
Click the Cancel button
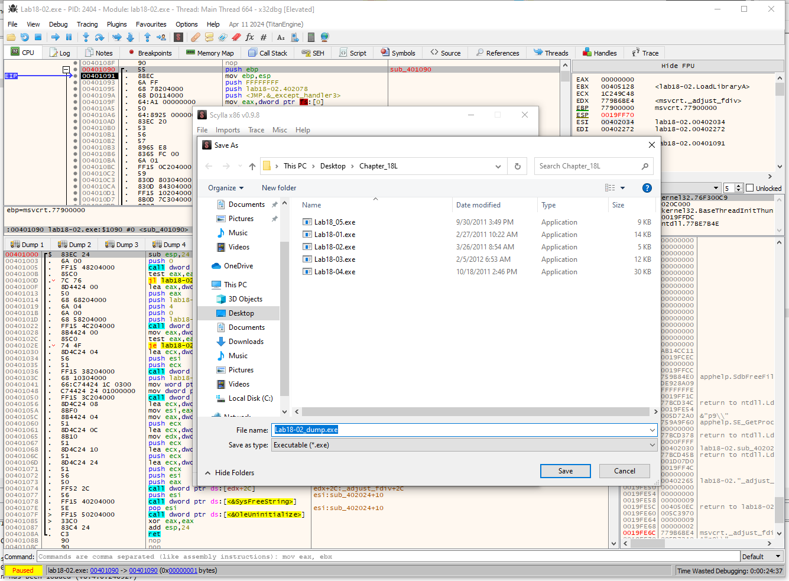(625, 471)
